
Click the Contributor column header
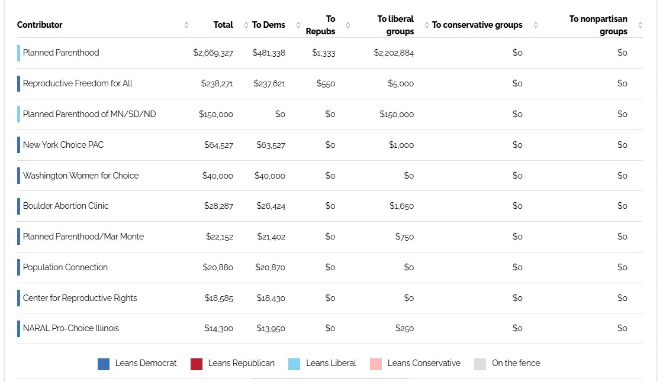(40, 25)
